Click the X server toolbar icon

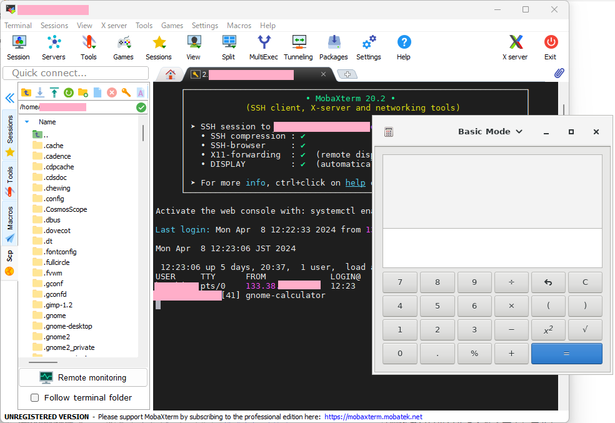pos(516,47)
